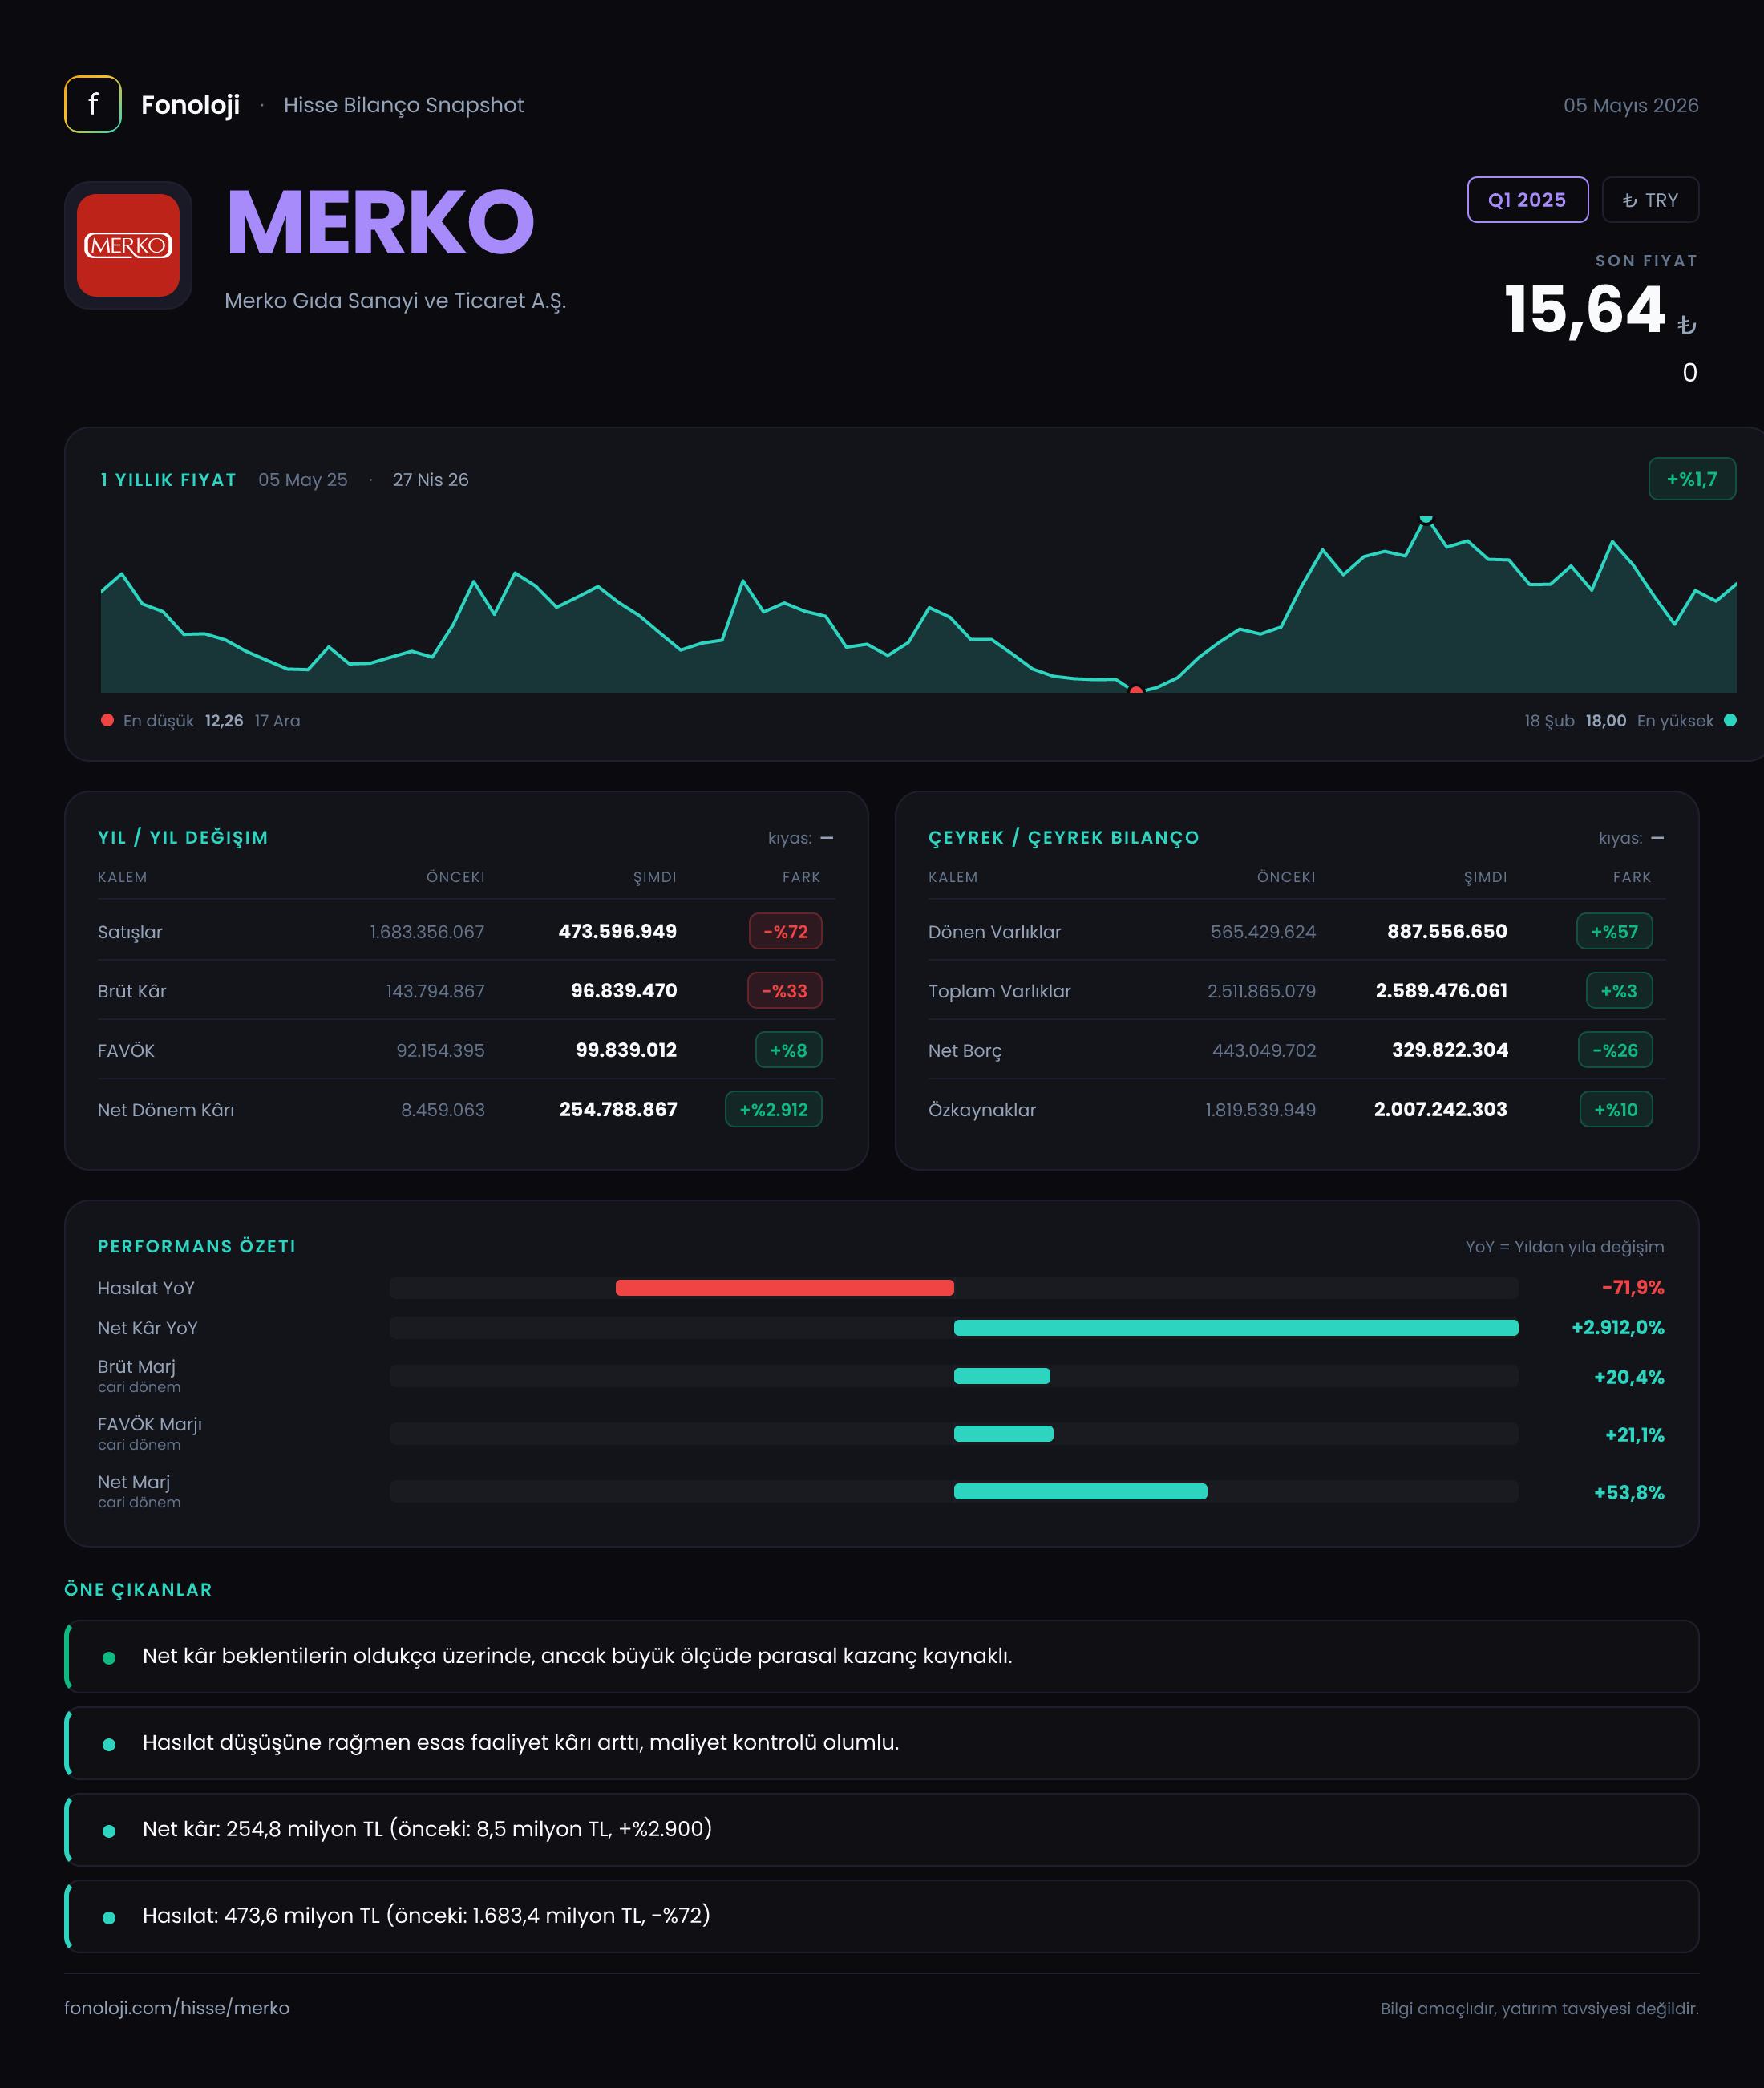Click the +%57 badge for Dönen Varlıklar
1764x2088 pixels.
coord(1614,931)
